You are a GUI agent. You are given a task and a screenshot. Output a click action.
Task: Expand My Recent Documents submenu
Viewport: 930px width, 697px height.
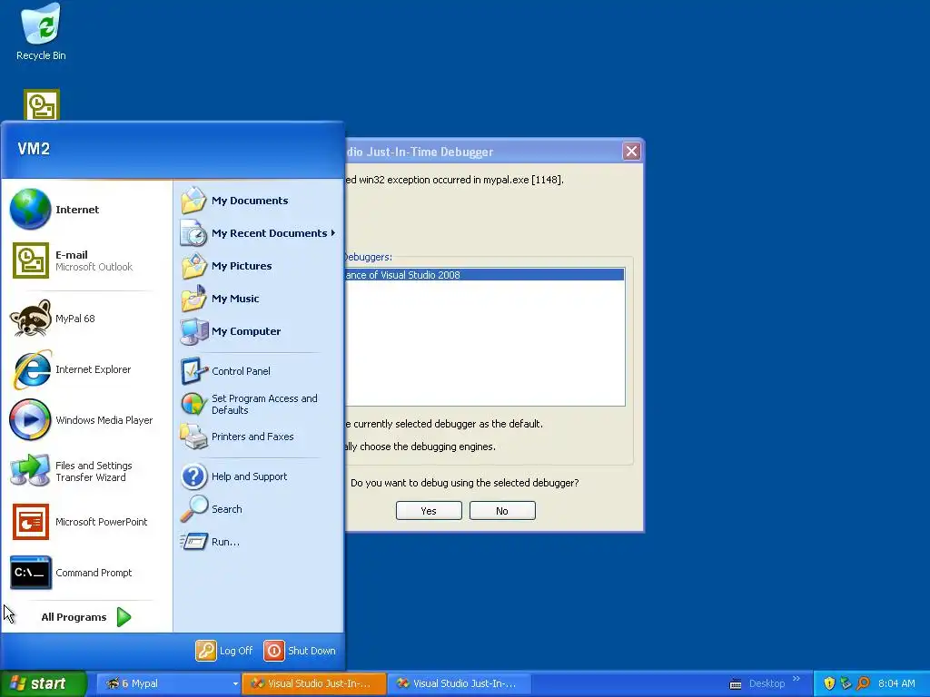coord(259,233)
